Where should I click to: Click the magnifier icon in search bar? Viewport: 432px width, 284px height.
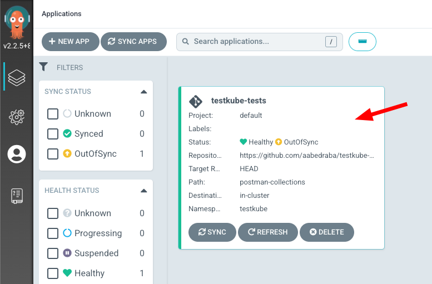pyautogui.click(x=186, y=42)
